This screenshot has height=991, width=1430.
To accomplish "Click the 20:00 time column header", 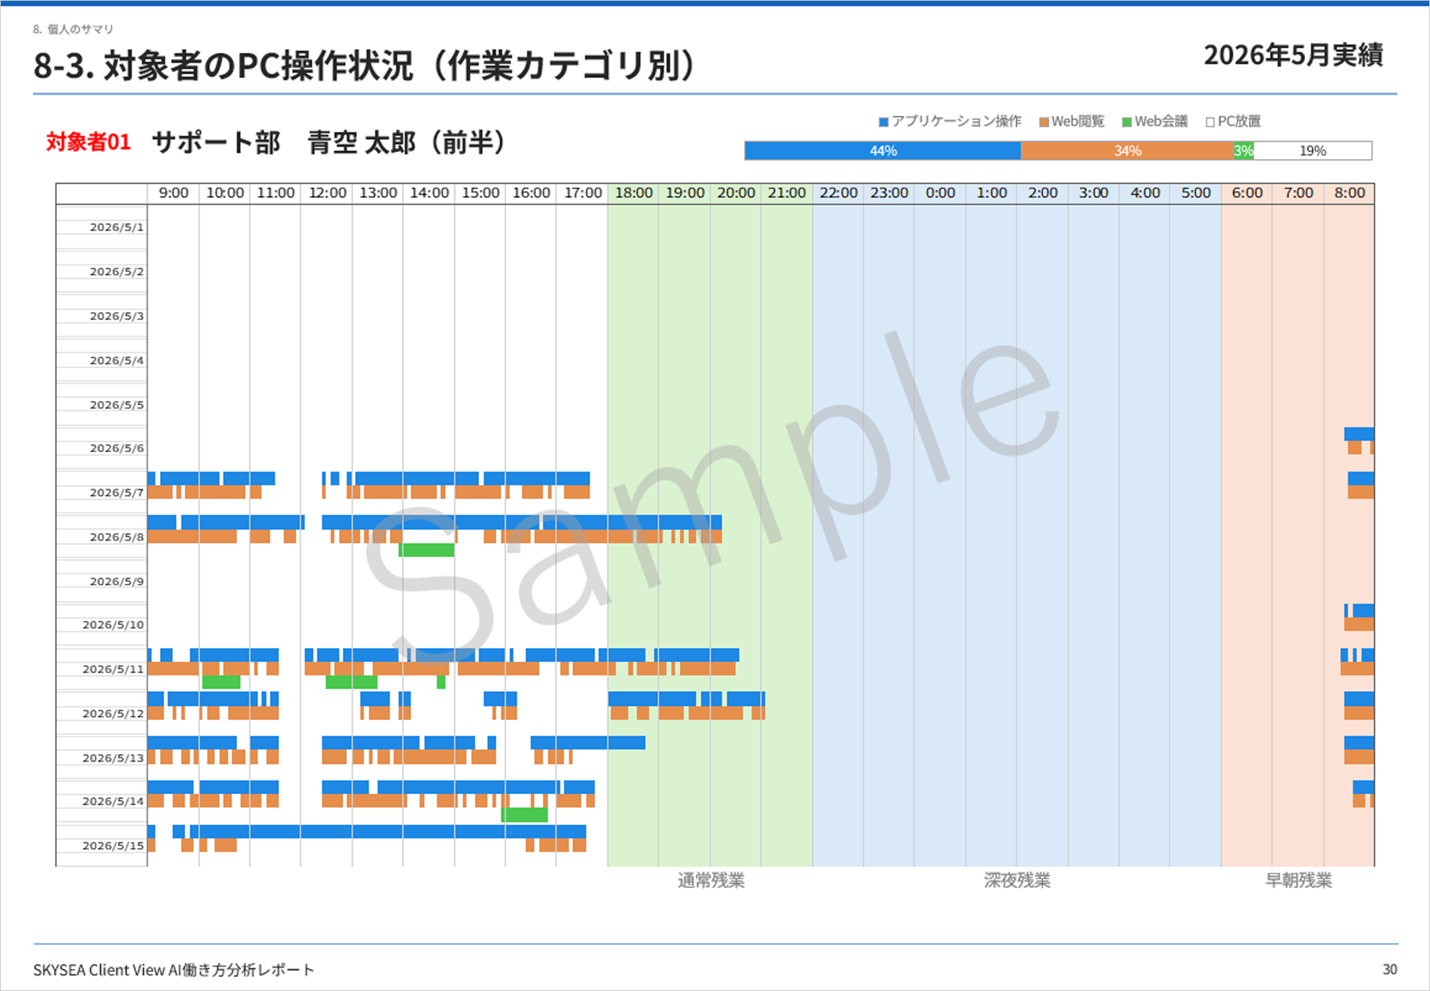I will pyautogui.click(x=736, y=193).
